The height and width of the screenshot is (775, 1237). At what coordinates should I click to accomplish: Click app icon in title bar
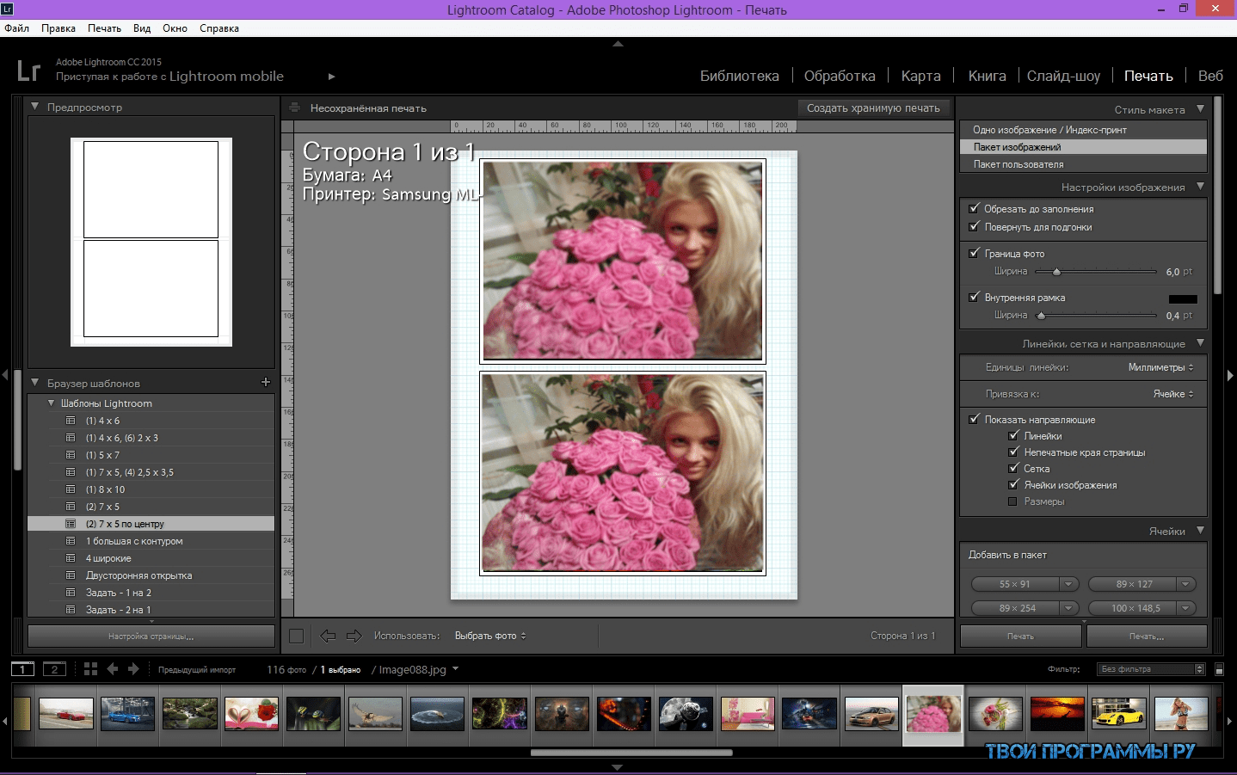pos(7,9)
